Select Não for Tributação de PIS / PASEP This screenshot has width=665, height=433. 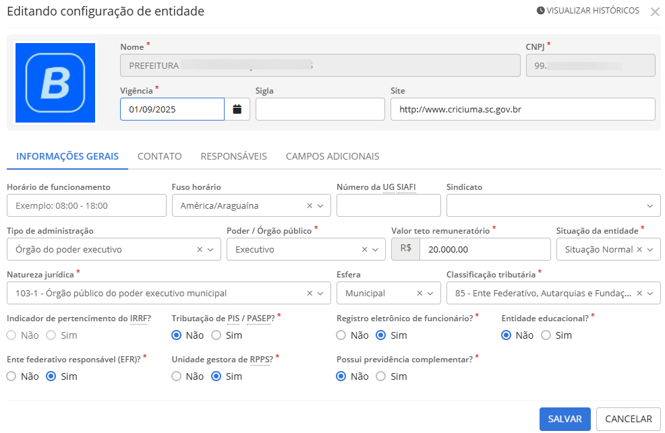(x=176, y=335)
